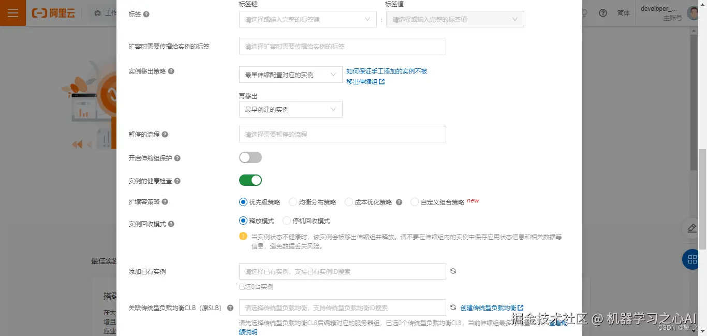707x336 pixels.
Task: Click 简体 language switch in header
Action: (624, 13)
